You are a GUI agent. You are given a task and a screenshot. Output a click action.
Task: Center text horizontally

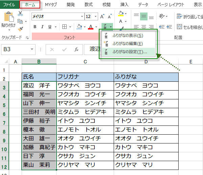tap(144, 27)
